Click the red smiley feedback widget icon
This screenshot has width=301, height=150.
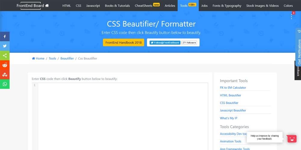292,138
